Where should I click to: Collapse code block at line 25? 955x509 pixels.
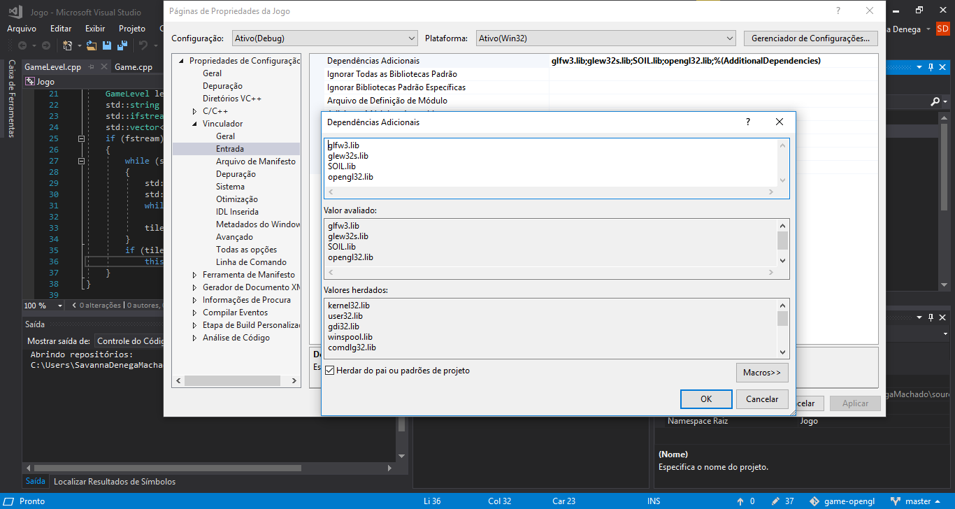click(x=82, y=138)
